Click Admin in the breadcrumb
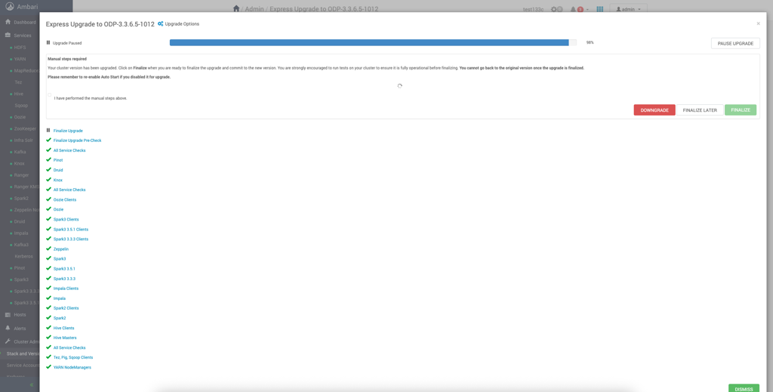The width and height of the screenshot is (773, 392). point(254,9)
